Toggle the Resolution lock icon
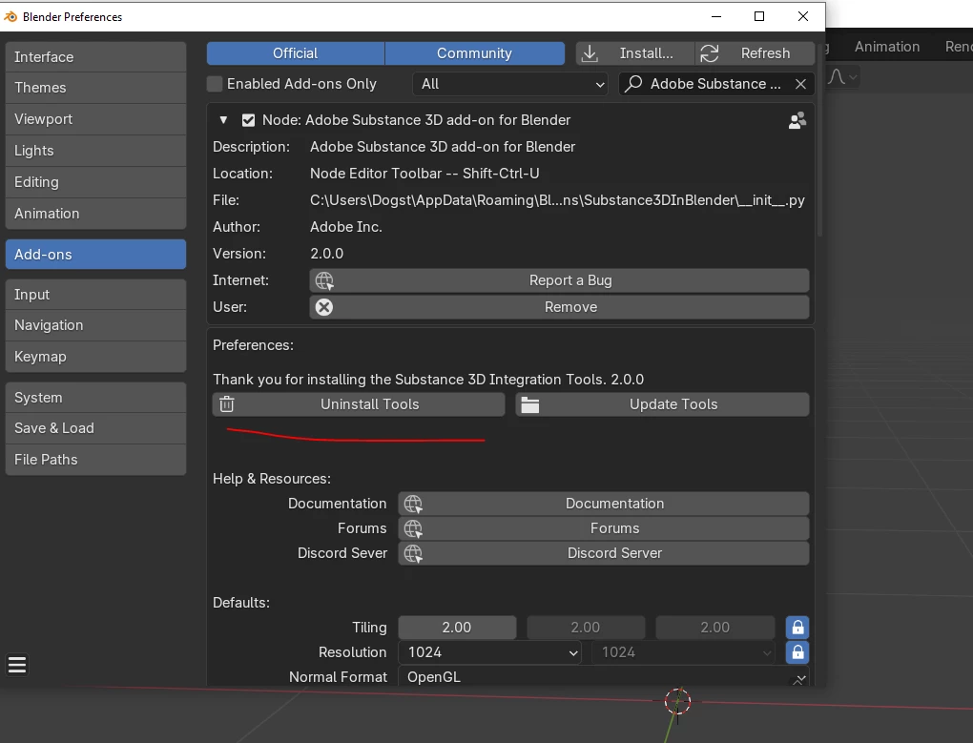Viewport: 973px width, 743px height. (x=797, y=652)
